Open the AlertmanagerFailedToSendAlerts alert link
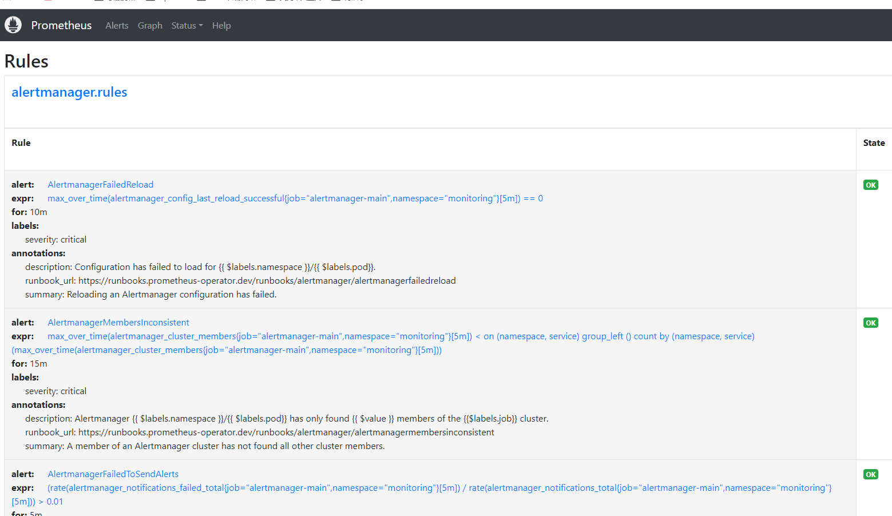The height and width of the screenshot is (516, 892). point(113,474)
